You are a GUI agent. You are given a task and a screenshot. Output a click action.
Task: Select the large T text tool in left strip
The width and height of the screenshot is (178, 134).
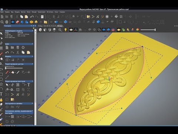1,94
